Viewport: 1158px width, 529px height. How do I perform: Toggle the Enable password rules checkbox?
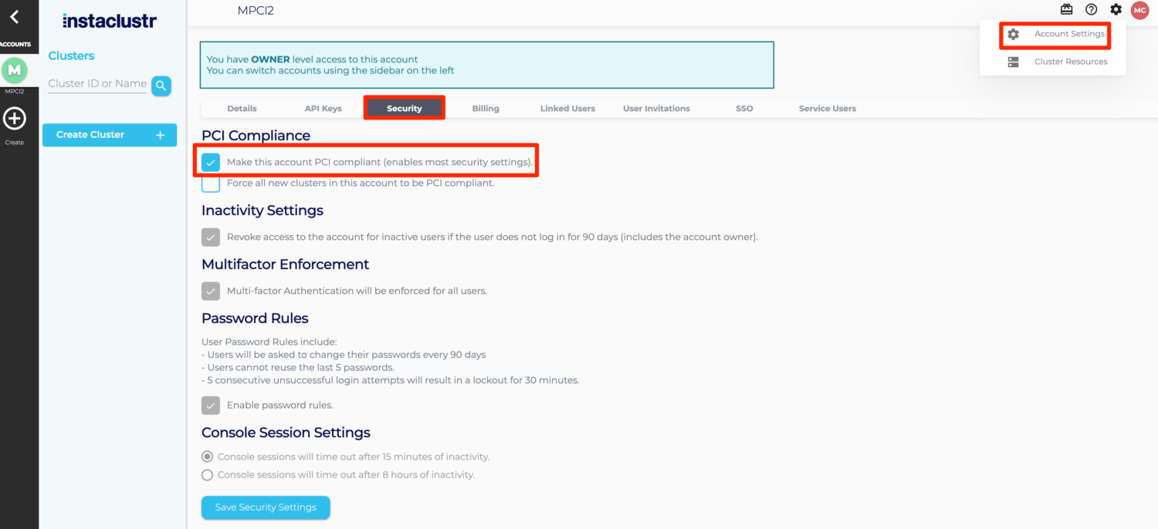pyautogui.click(x=210, y=405)
